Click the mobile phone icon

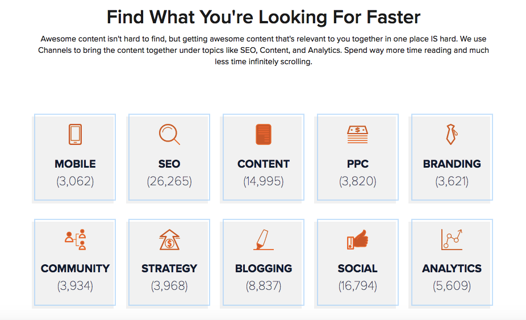[75, 134]
